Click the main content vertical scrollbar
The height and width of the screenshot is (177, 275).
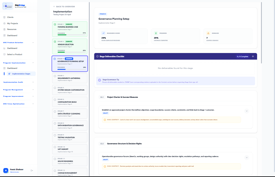point(261,33)
